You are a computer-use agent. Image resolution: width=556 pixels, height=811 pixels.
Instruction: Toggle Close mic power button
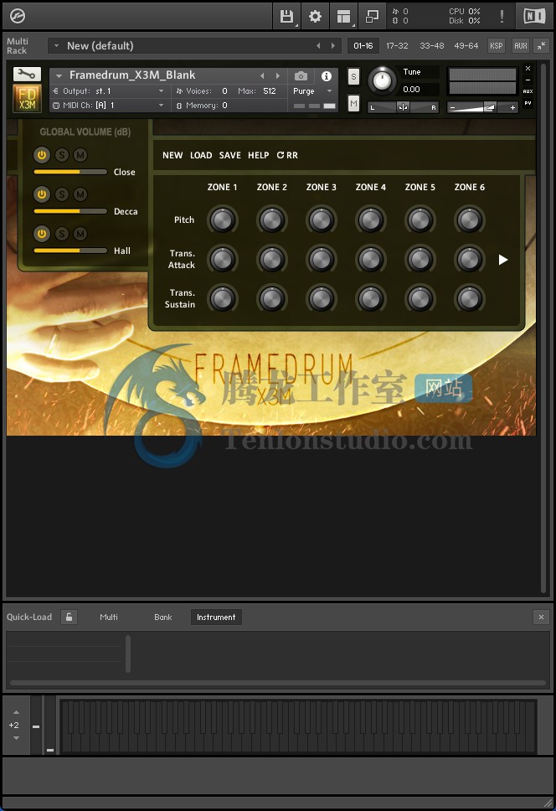coord(42,155)
